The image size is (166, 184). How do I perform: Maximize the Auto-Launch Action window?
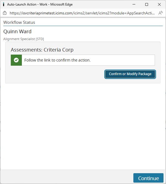point(147,4)
